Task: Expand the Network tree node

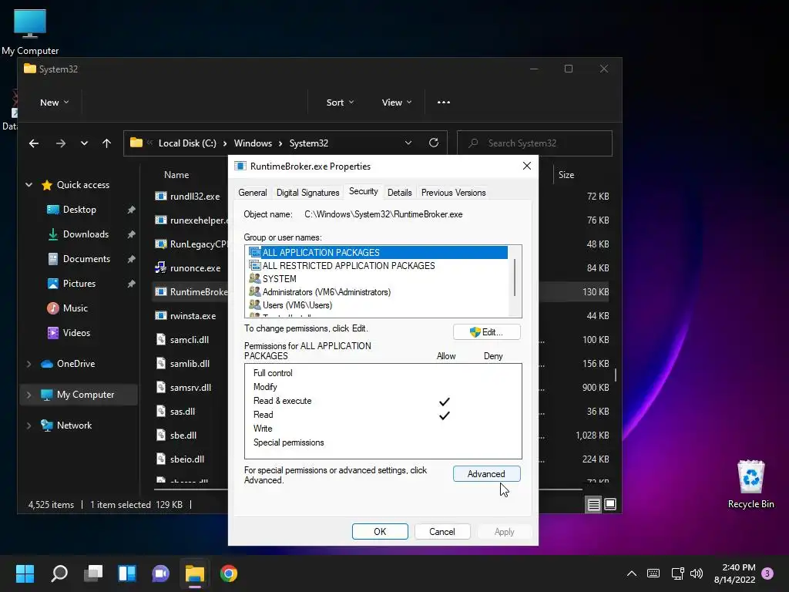Action: [x=29, y=425]
